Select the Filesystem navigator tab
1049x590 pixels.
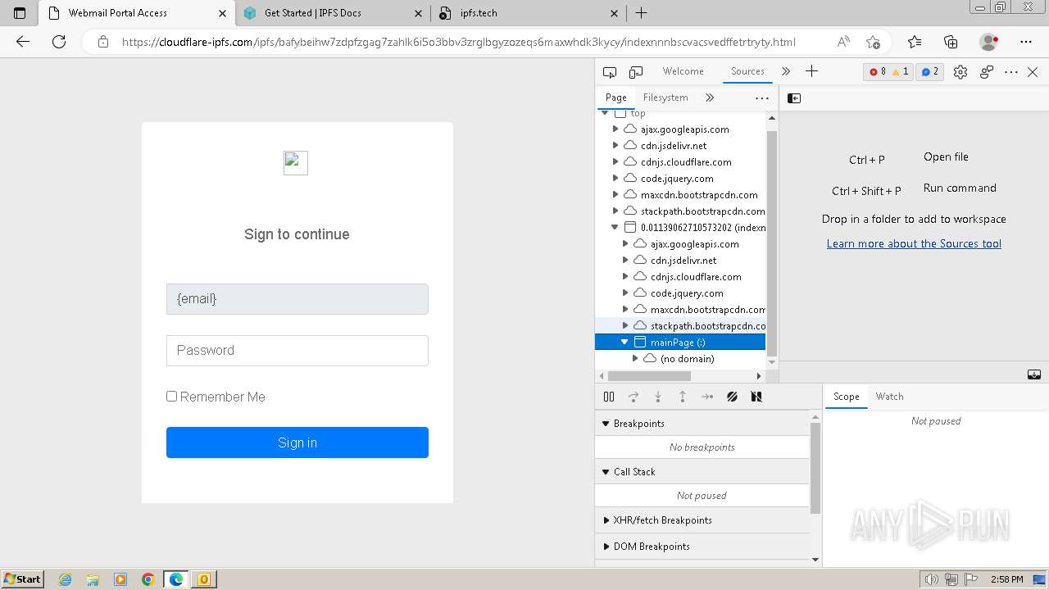665,98
